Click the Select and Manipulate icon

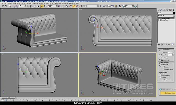click(63, 6)
